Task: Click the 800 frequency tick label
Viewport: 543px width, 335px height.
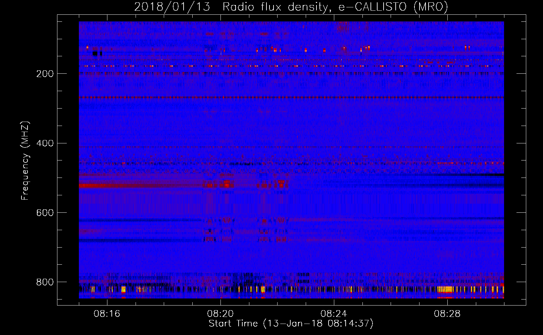Action: coord(45,282)
